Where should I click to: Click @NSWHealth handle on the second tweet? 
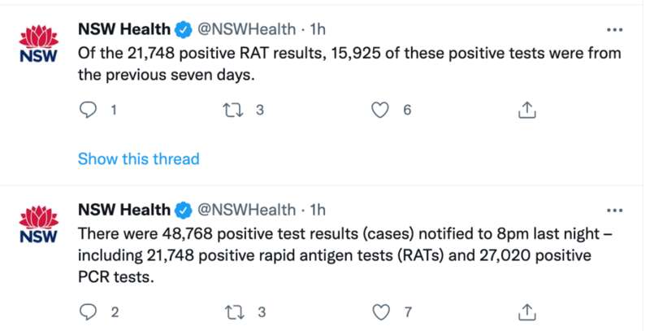coord(246,210)
